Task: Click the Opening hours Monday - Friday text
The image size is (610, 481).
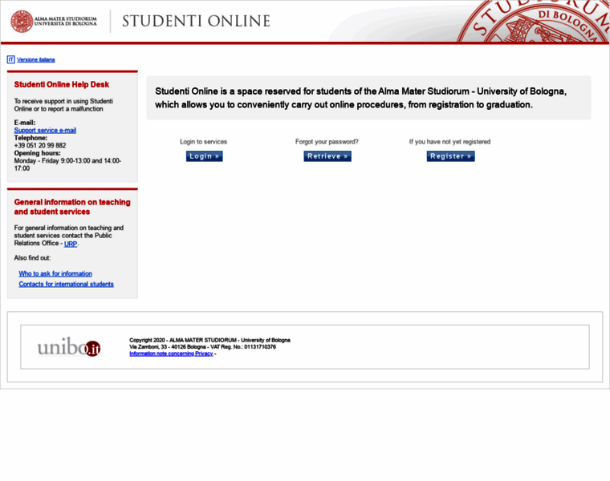Action: click(67, 164)
